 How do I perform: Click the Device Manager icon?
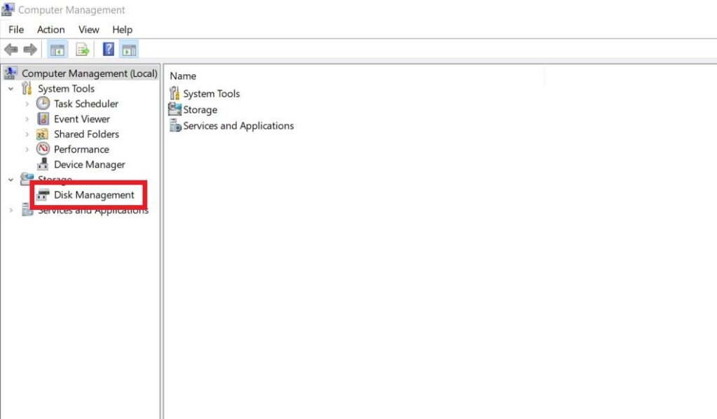tap(43, 164)
